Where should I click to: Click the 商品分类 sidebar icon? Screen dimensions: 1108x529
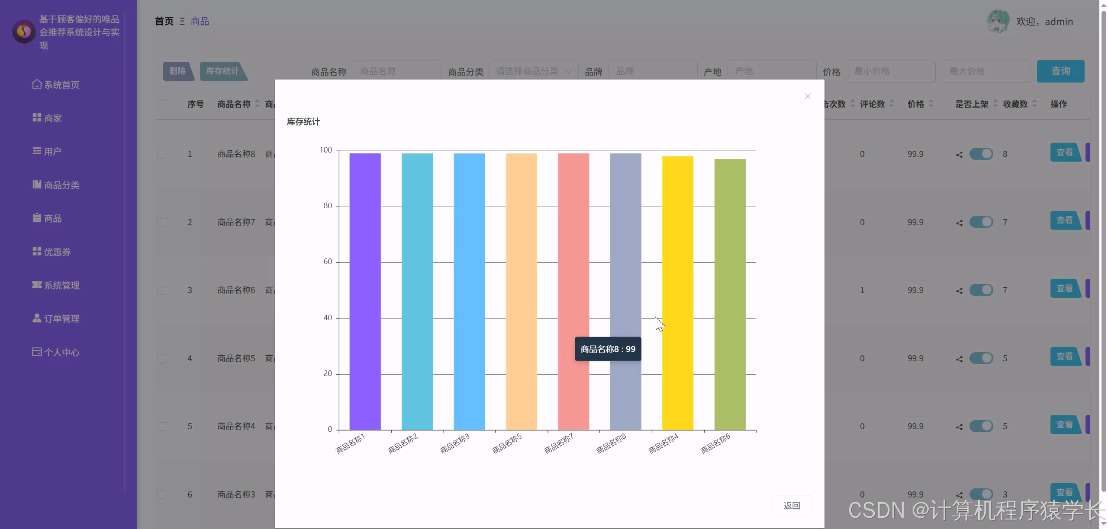(37, 185)
